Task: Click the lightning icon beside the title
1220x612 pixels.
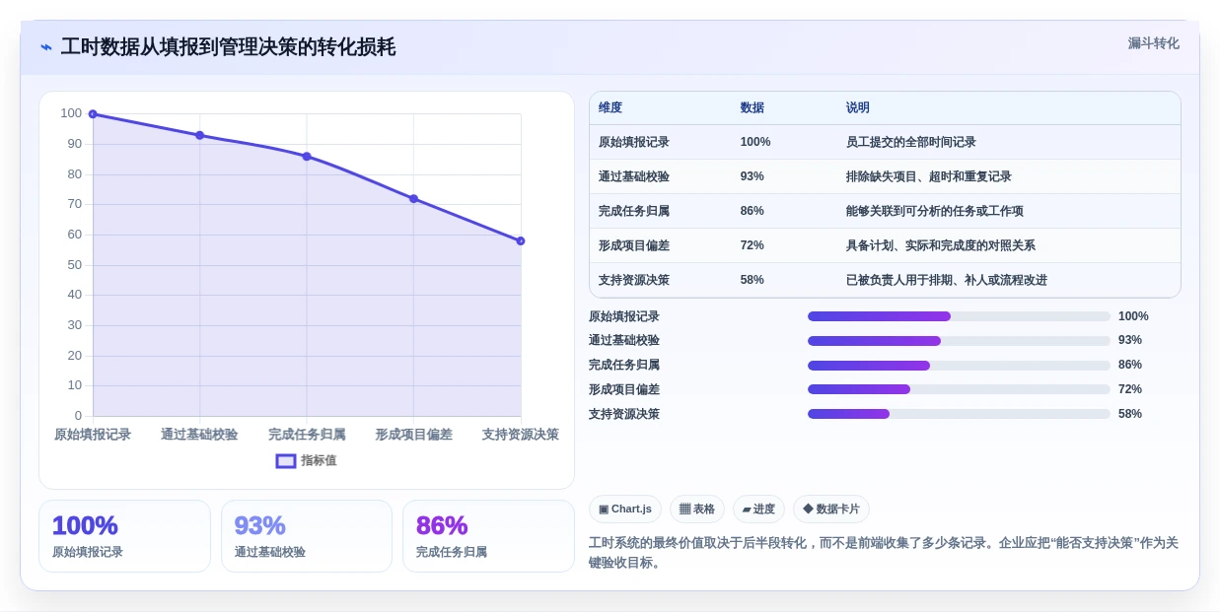Action: 46,47
